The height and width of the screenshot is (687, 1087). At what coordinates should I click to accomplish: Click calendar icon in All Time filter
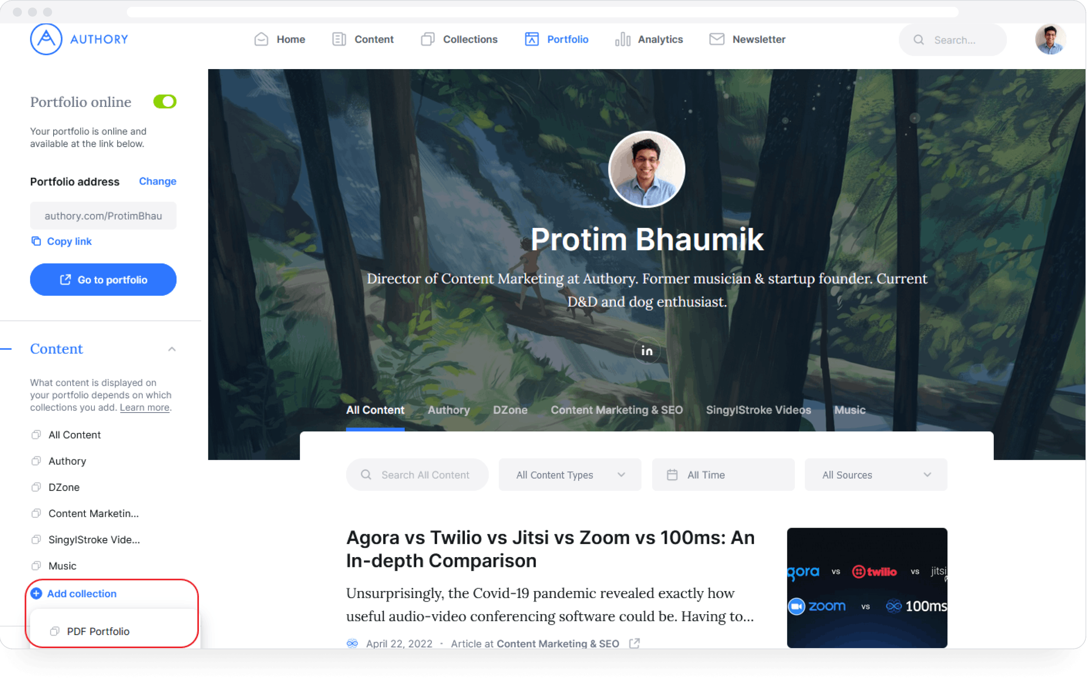pyautogui.click(x=672, y=475)
